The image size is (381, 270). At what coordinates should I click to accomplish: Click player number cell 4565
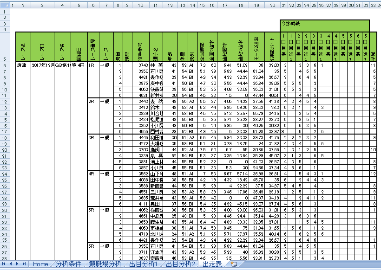(141, 131)
